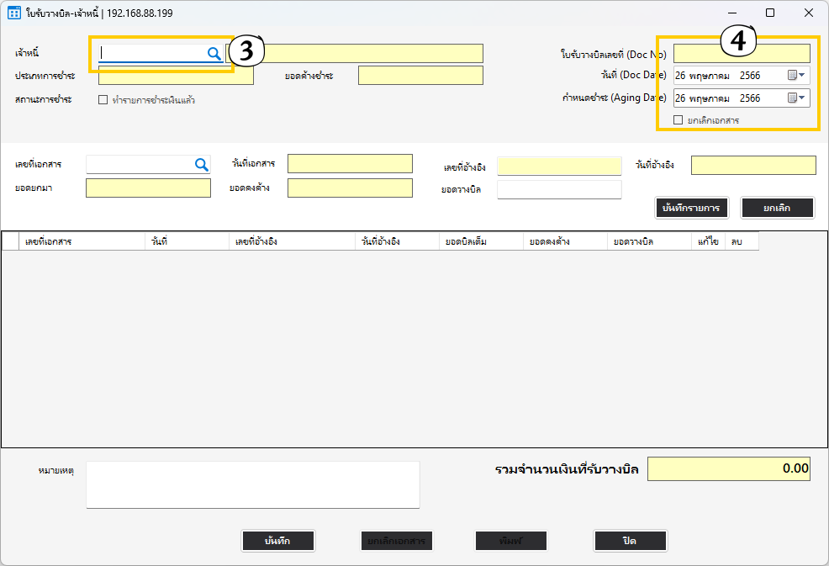
Task: Click the ยอดวางบิล amount input field
Action: pyautogui.click(x=559, y=189)
